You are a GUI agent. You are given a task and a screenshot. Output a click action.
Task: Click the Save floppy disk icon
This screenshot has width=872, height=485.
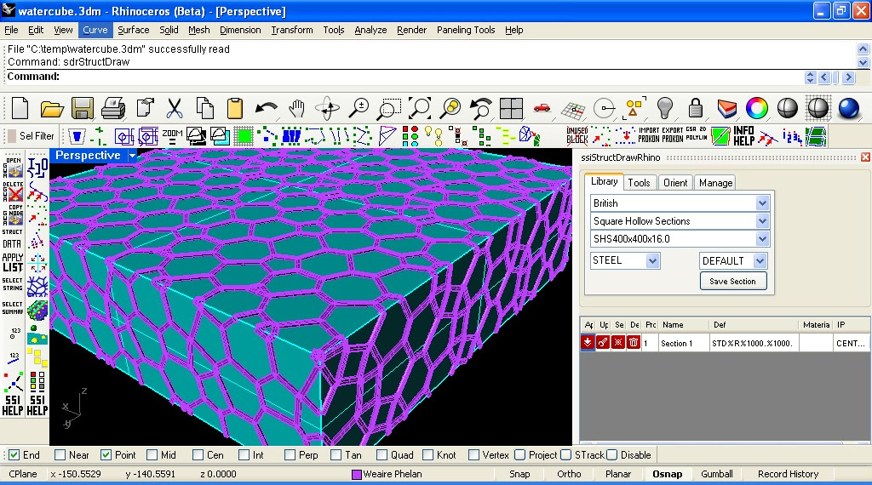[x=82, y=108]
